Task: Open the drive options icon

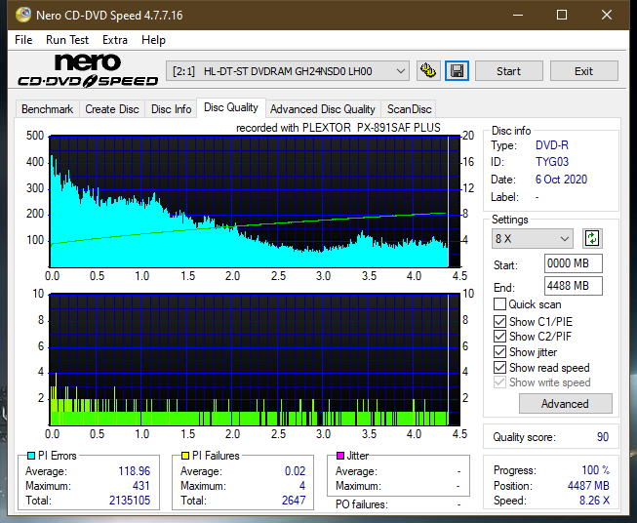Action: (428, 71)
